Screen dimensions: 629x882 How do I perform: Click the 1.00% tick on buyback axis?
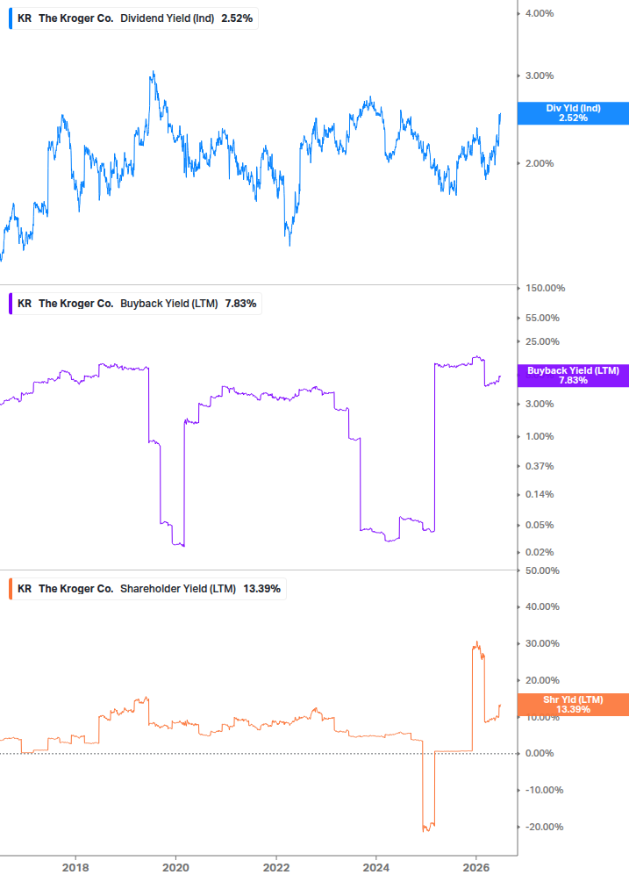[x=540, y=436]
